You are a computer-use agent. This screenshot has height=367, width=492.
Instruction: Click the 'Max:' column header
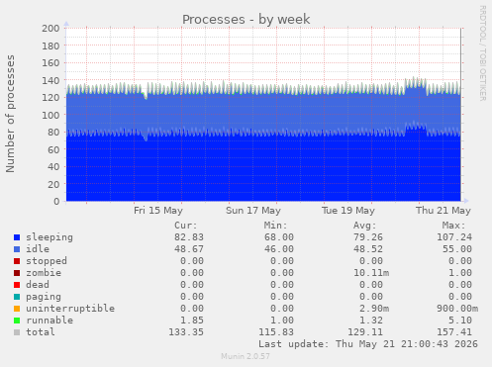454,226
